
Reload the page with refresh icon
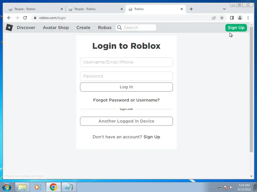tap(25, 18)
